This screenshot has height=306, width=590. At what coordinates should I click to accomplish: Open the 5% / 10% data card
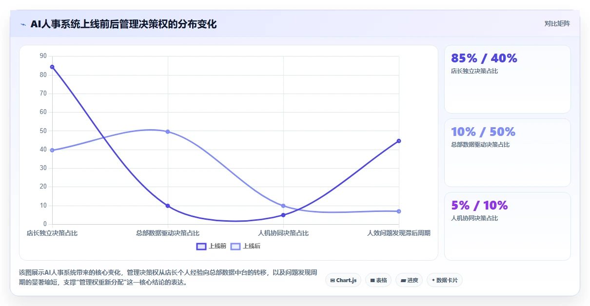[507, 226]
